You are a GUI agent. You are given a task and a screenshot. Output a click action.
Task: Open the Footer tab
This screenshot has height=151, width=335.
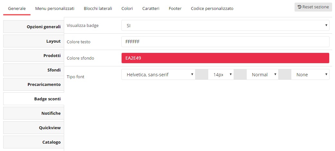pos(175,9)
